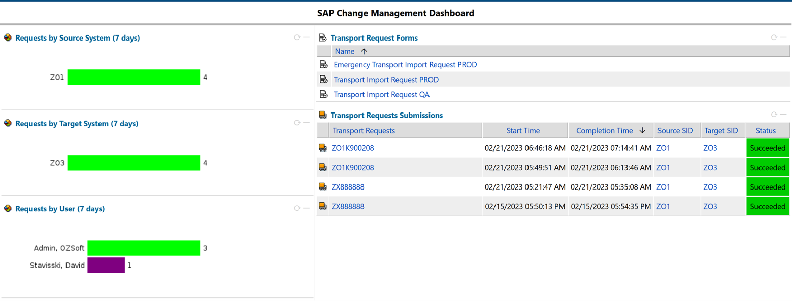
Task: Open Emergency Transport Import Request PROD form
Action: pos(405,65)
